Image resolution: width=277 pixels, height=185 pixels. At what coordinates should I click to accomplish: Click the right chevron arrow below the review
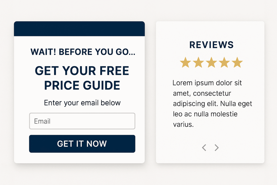pos(216,148)
